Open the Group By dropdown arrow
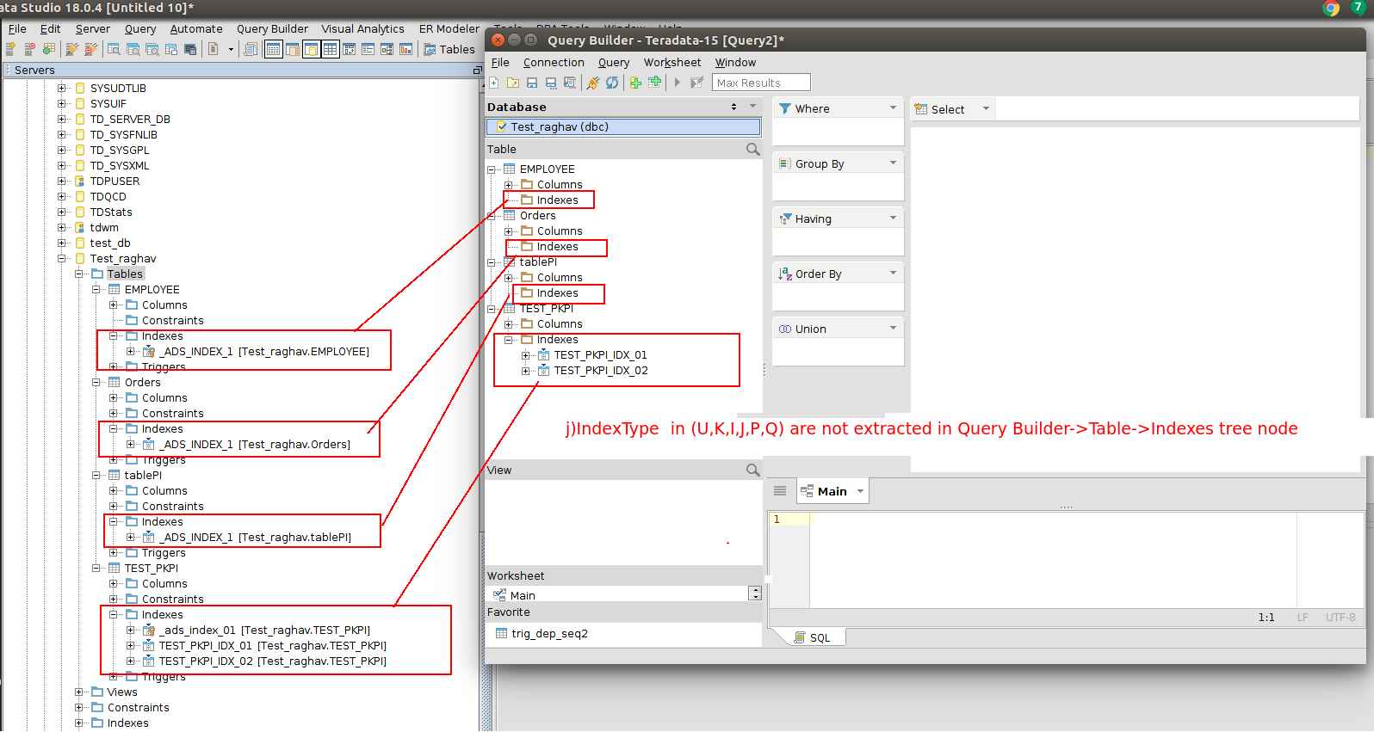Image resolution: width=1374 pixels, height=732 pixels. tap(893, 163)
